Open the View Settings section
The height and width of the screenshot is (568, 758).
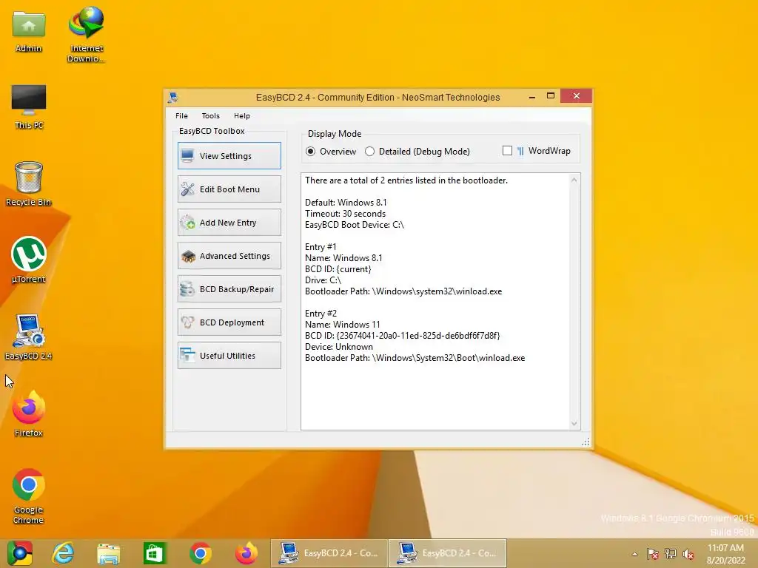(x=229, y=155)
